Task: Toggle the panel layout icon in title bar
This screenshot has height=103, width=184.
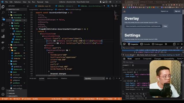Action: 103,2
